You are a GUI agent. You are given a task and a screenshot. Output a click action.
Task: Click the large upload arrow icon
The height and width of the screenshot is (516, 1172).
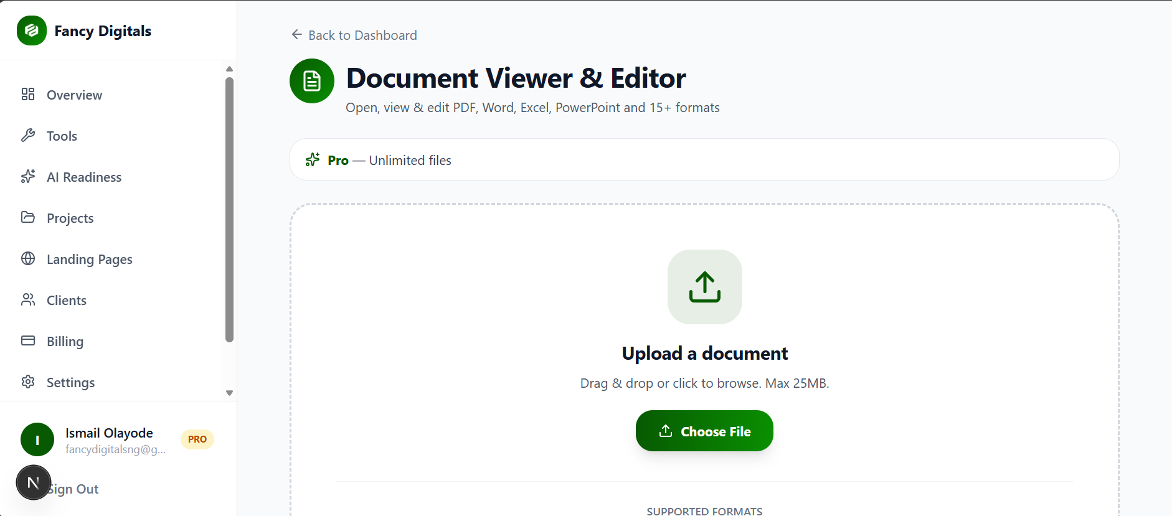pos(705,287)
